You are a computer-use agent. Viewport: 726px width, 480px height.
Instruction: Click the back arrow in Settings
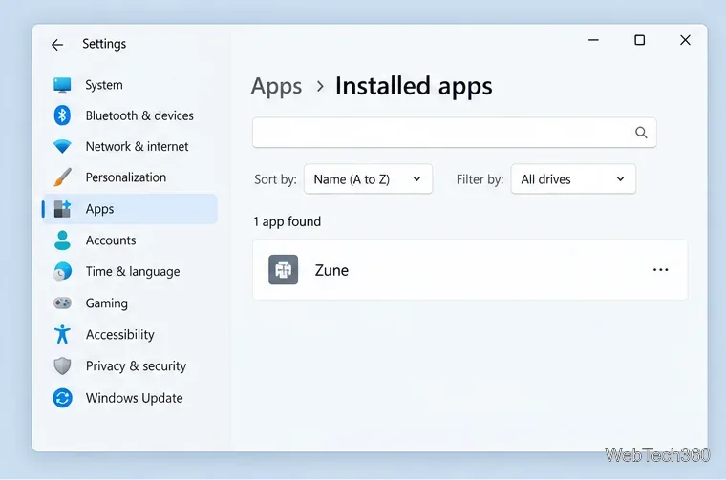tap(57, 45)
